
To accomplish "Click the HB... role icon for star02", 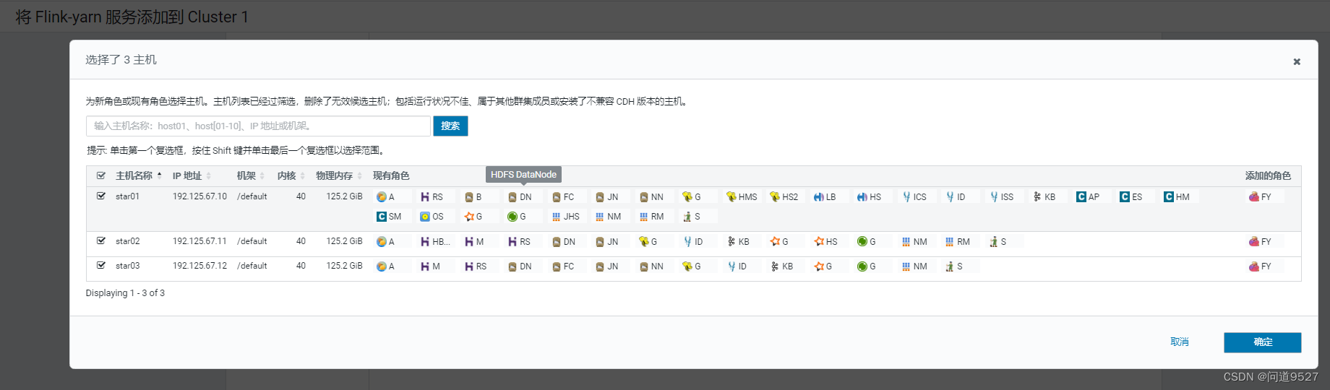I will click(425, 241).
